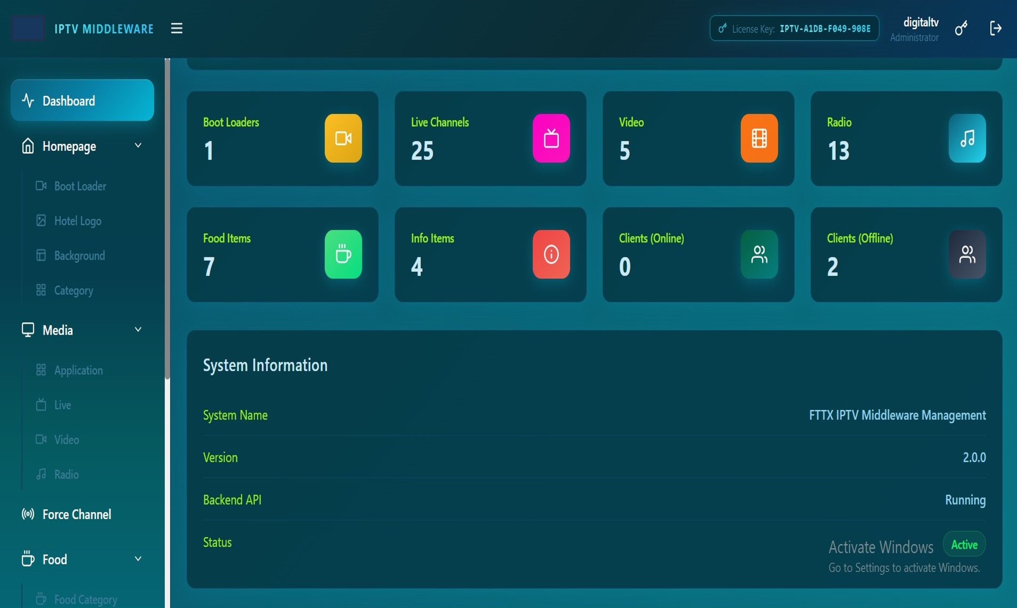Click the Info Items count 4
The height and width of the screenshot is (608, 1017).
click(x=417, y=267)
